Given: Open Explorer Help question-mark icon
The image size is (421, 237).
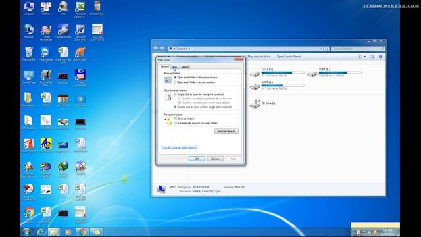Looking at the screenshot, I should point(380,57).
